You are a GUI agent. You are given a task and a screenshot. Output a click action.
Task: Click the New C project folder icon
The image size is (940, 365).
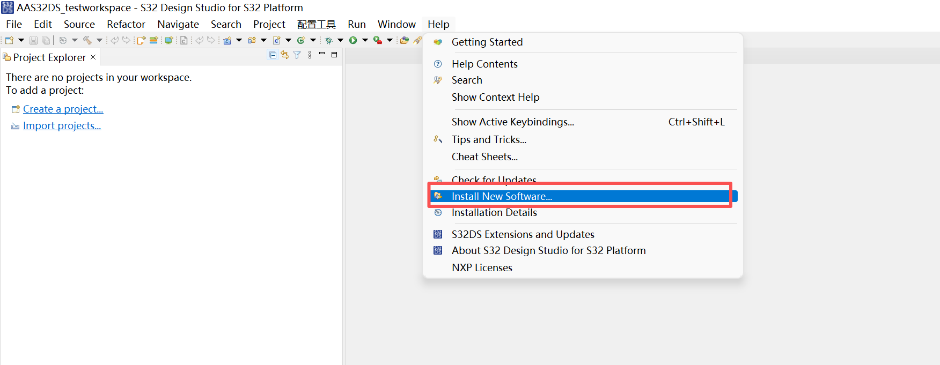point(227,40)
